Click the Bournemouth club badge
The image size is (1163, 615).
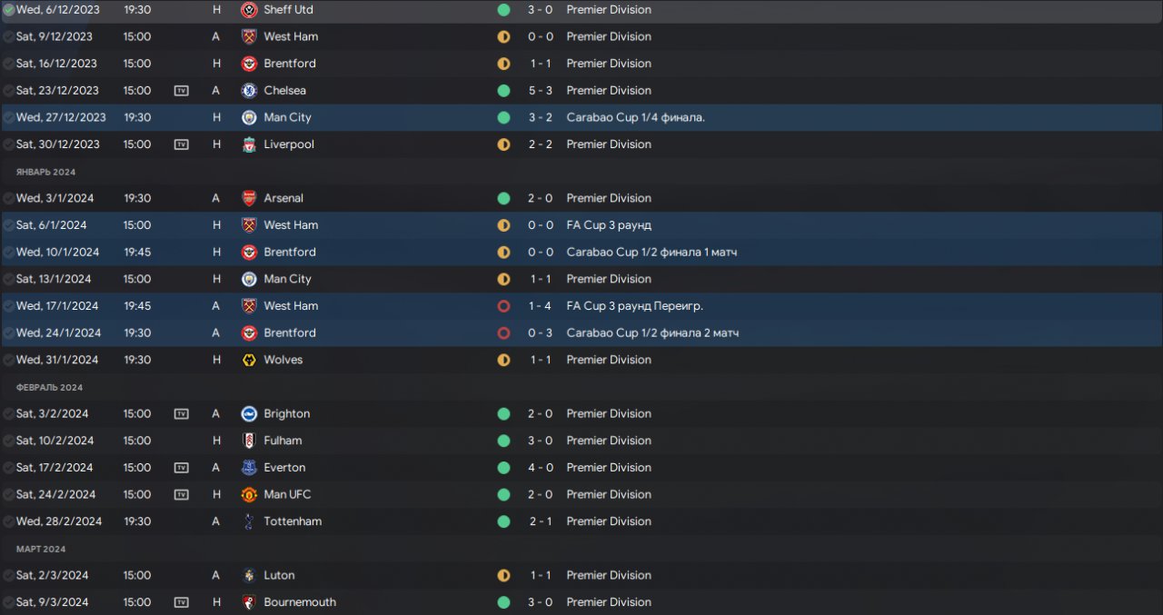[x=249, y=602]
